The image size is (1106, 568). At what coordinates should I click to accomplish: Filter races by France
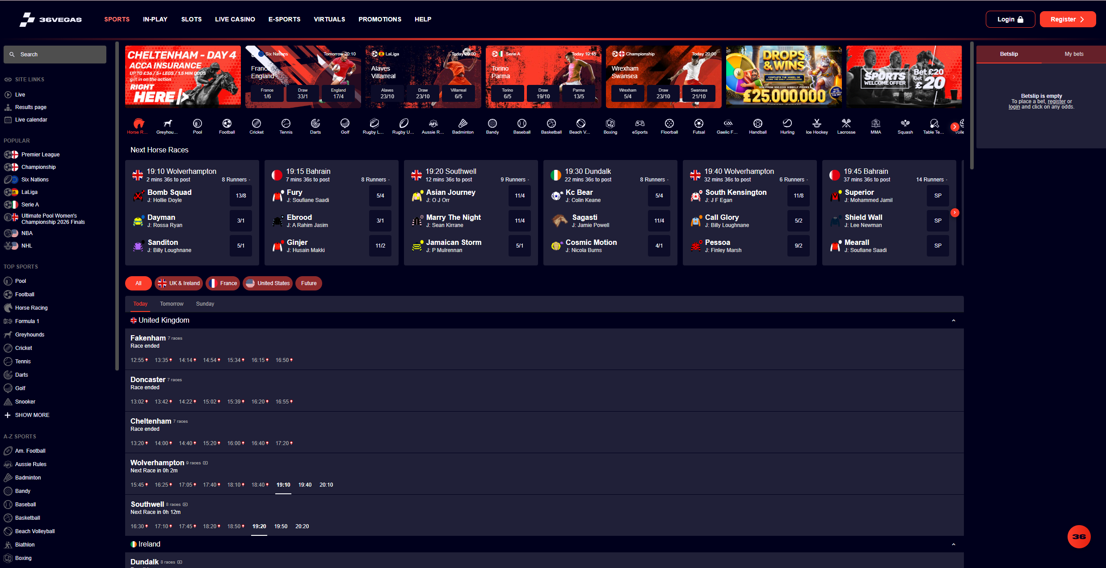tap(223, 283)
